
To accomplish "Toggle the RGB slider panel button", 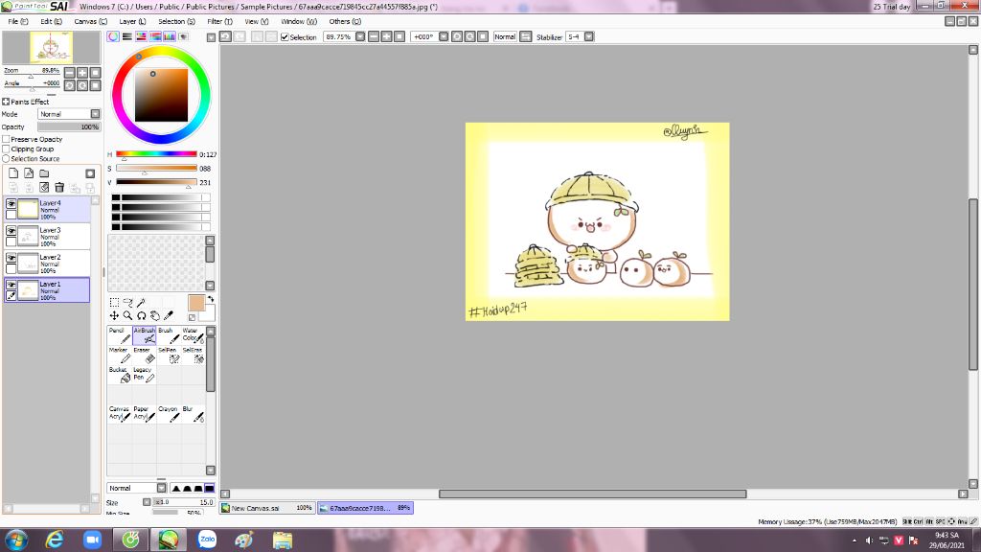I will (x=127, y=37).
